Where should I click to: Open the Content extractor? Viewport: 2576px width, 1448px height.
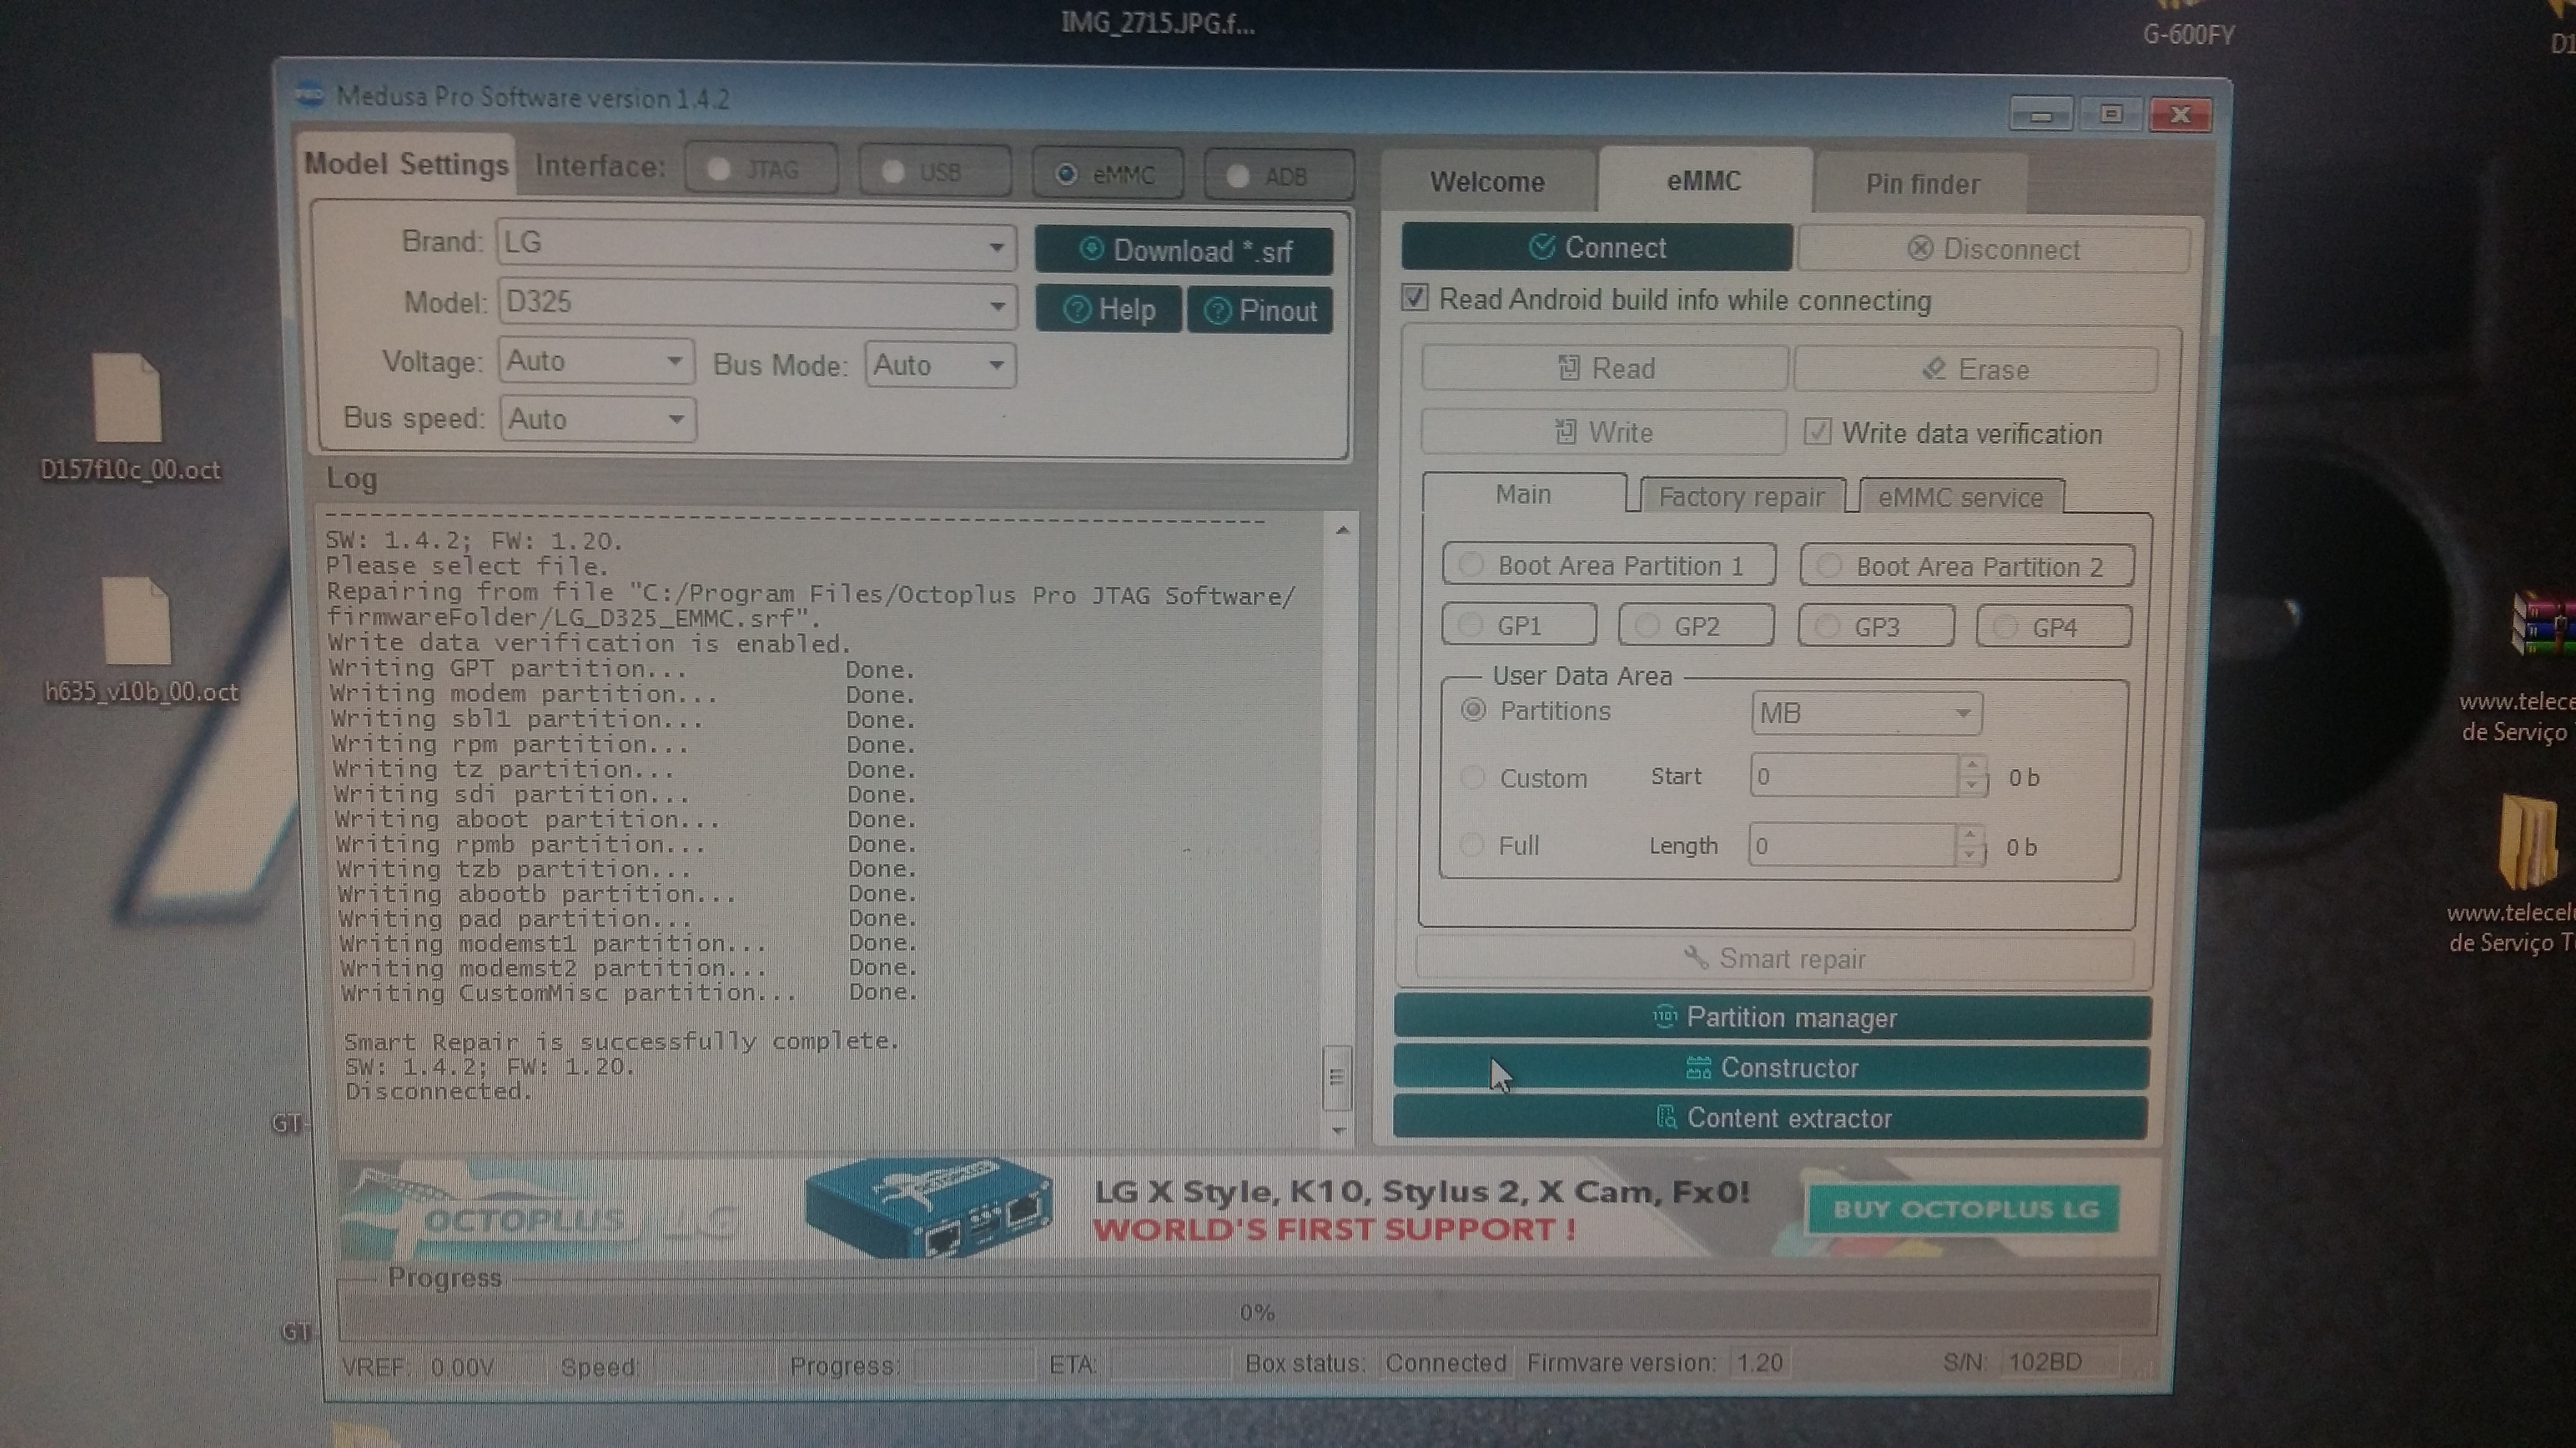tap(1770, 1117)
